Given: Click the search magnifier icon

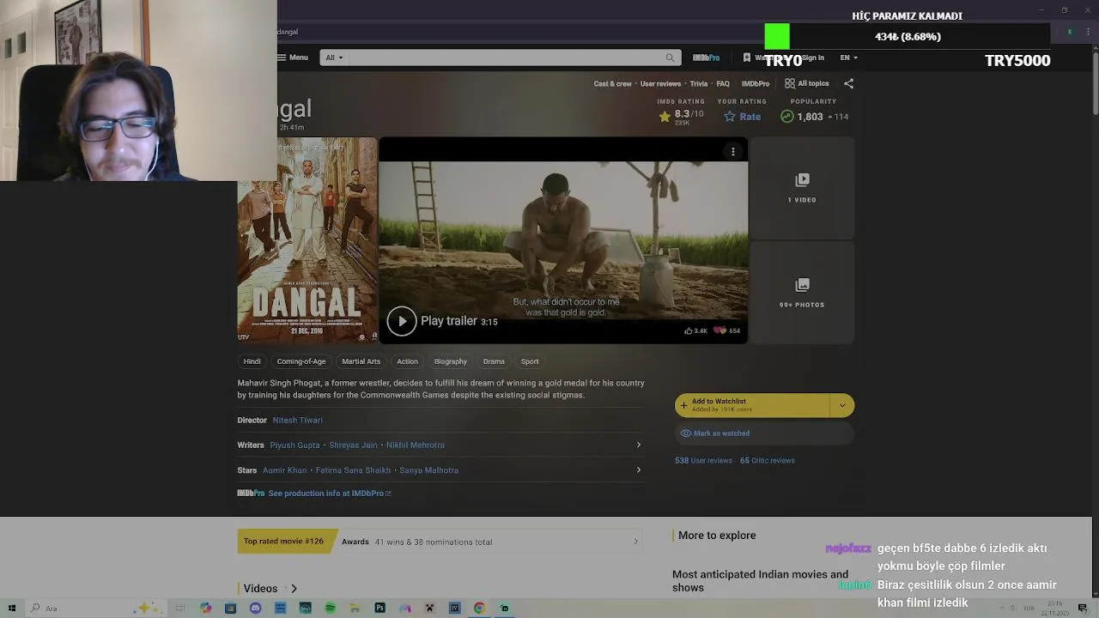Looking at the screenshot, I should [670, 58].
